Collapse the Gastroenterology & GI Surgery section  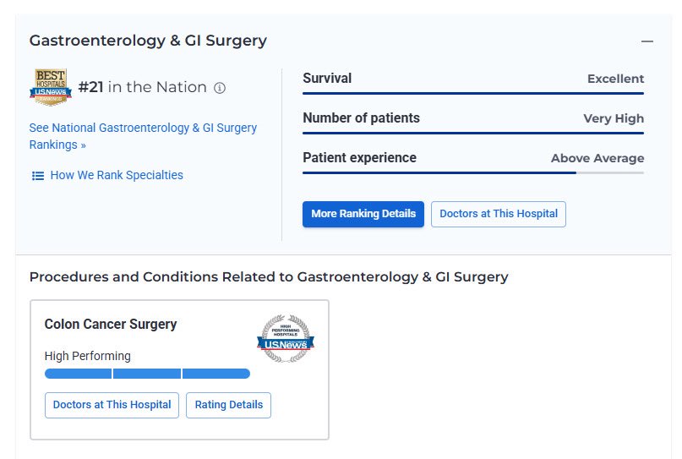(647, 41)
